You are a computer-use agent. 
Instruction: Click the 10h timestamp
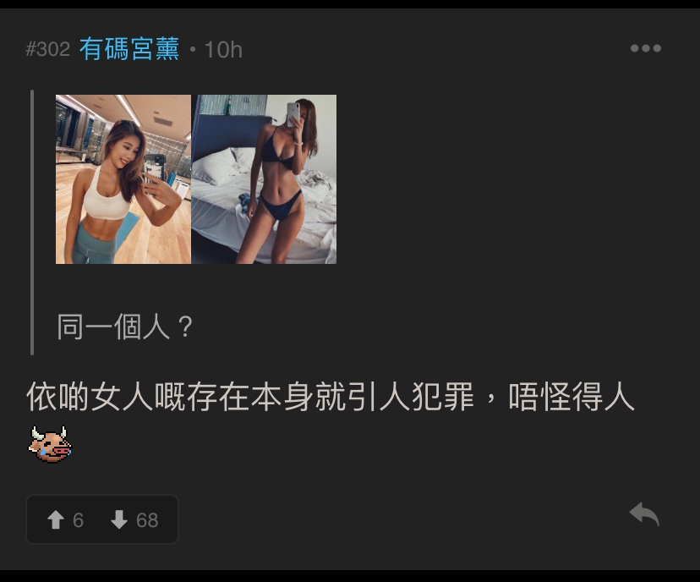[223, 50]
